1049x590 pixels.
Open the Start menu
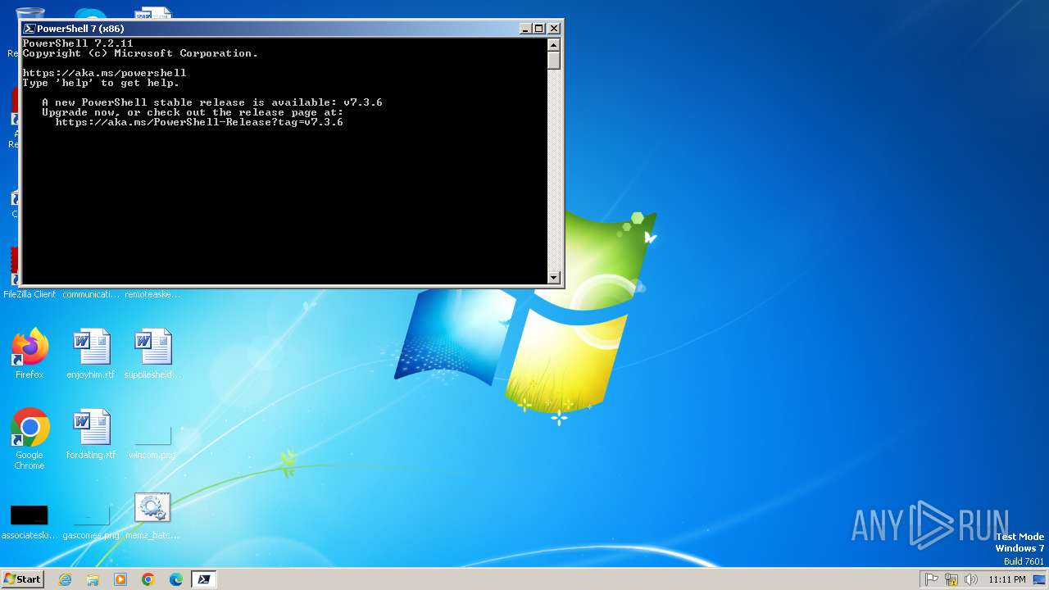tap(22, 579)
